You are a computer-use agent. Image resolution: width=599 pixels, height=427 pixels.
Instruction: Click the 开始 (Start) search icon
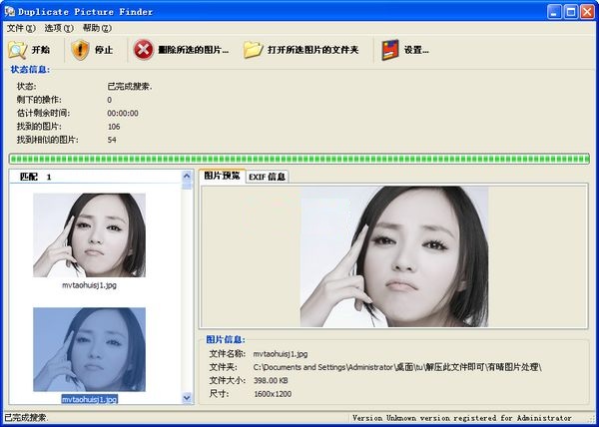pos(18,49)
